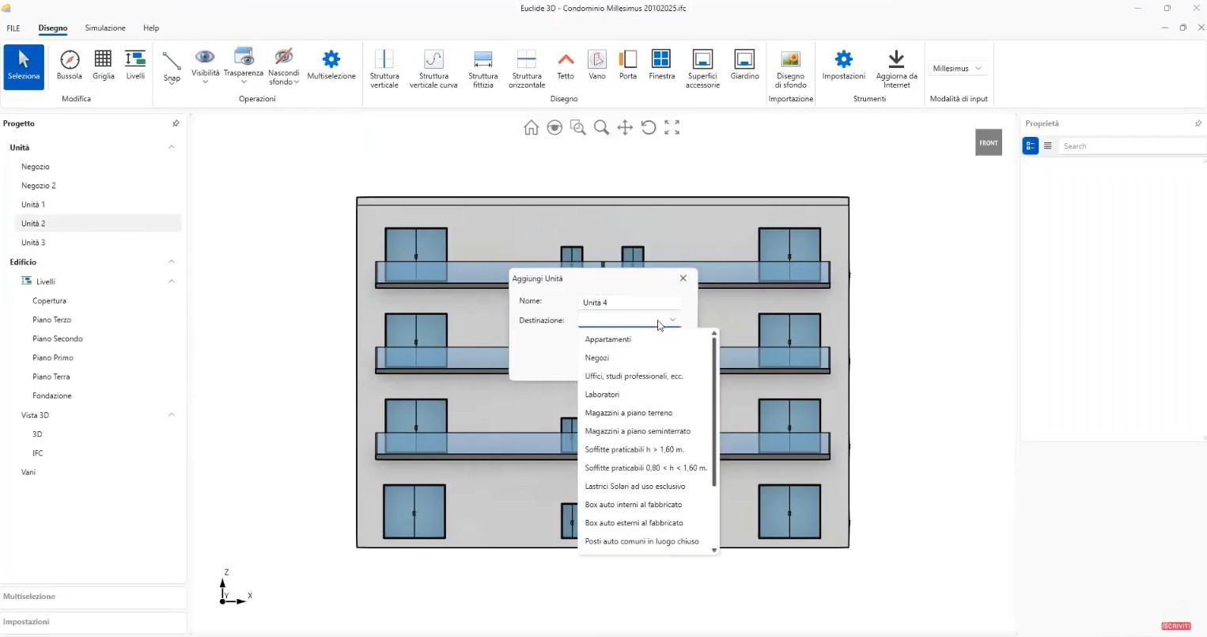Collapse the Unità section

[x=172, y=147]
